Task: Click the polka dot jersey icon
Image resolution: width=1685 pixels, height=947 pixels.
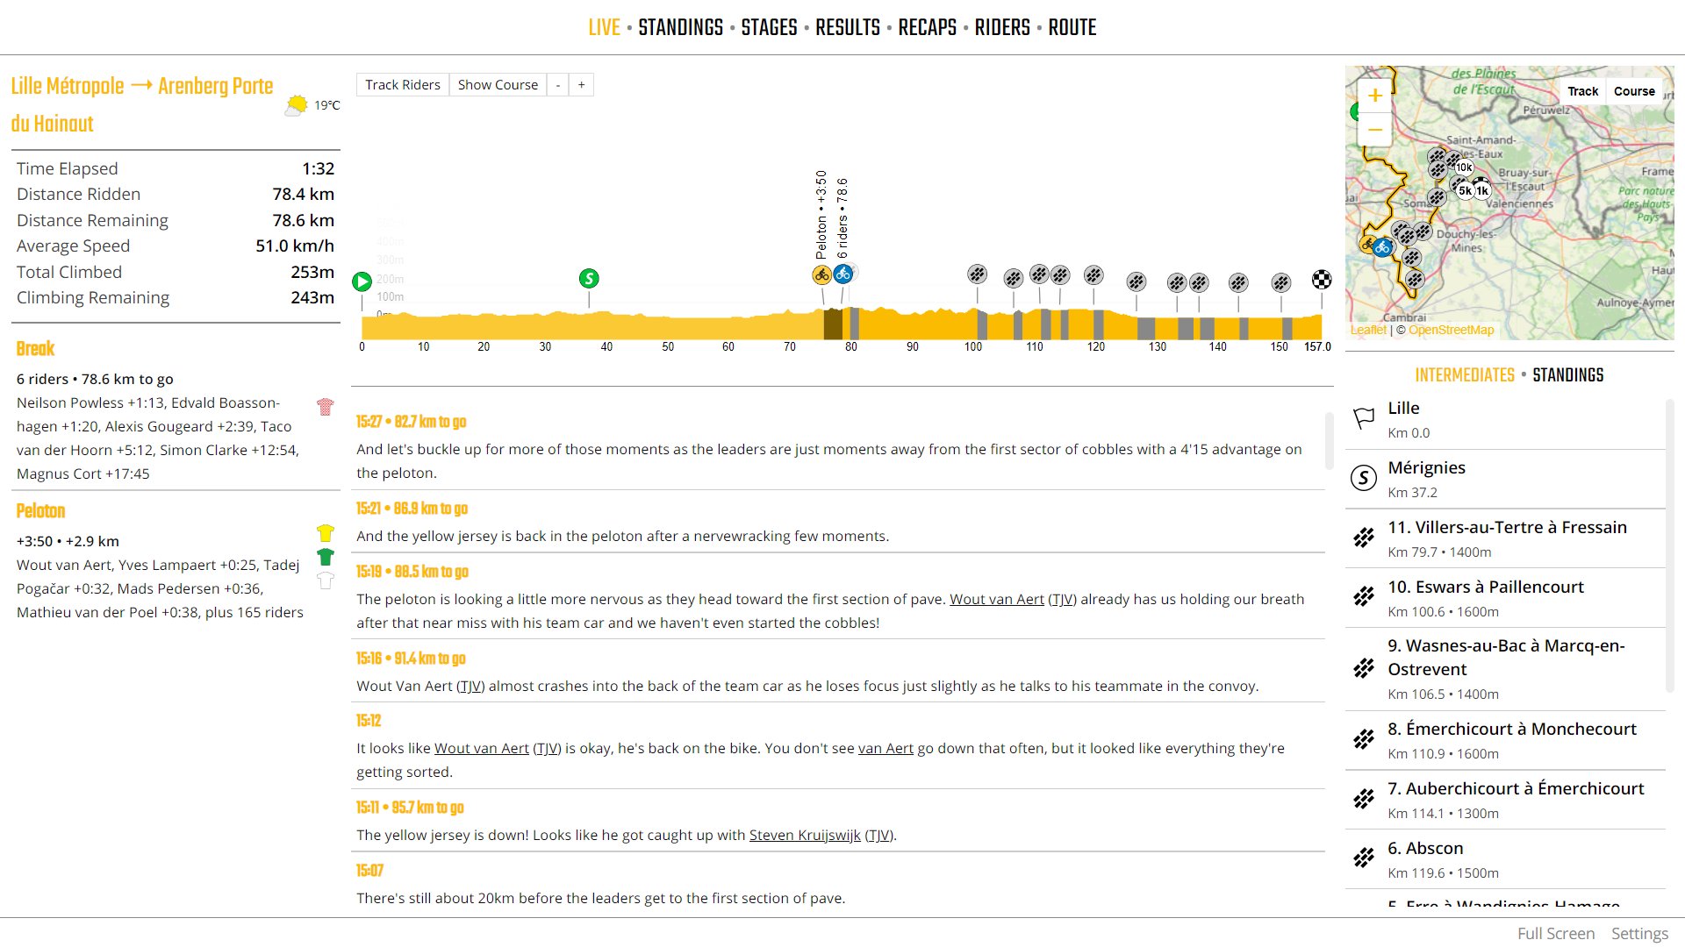Action: tap(326, 407)
